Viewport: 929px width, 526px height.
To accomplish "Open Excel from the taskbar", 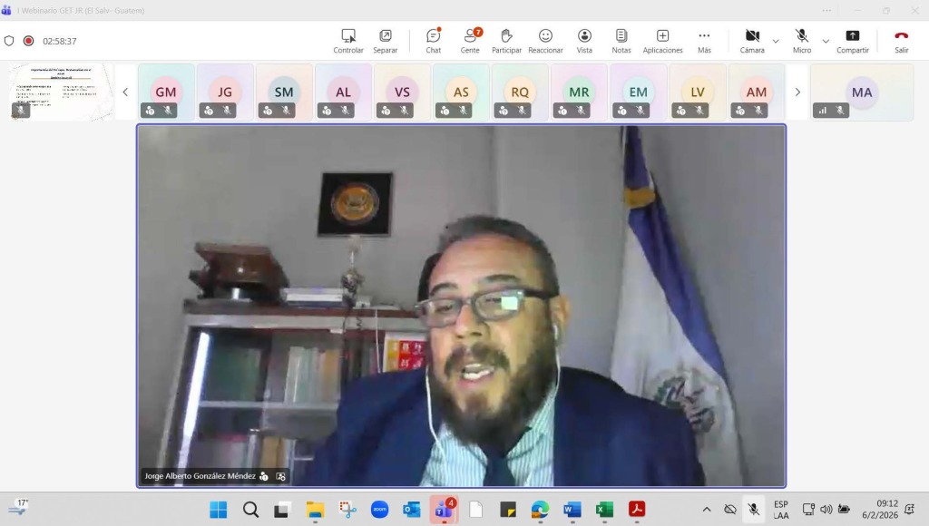I will 604,510.
